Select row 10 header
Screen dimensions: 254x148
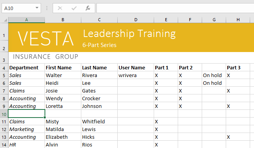(4, 114)
